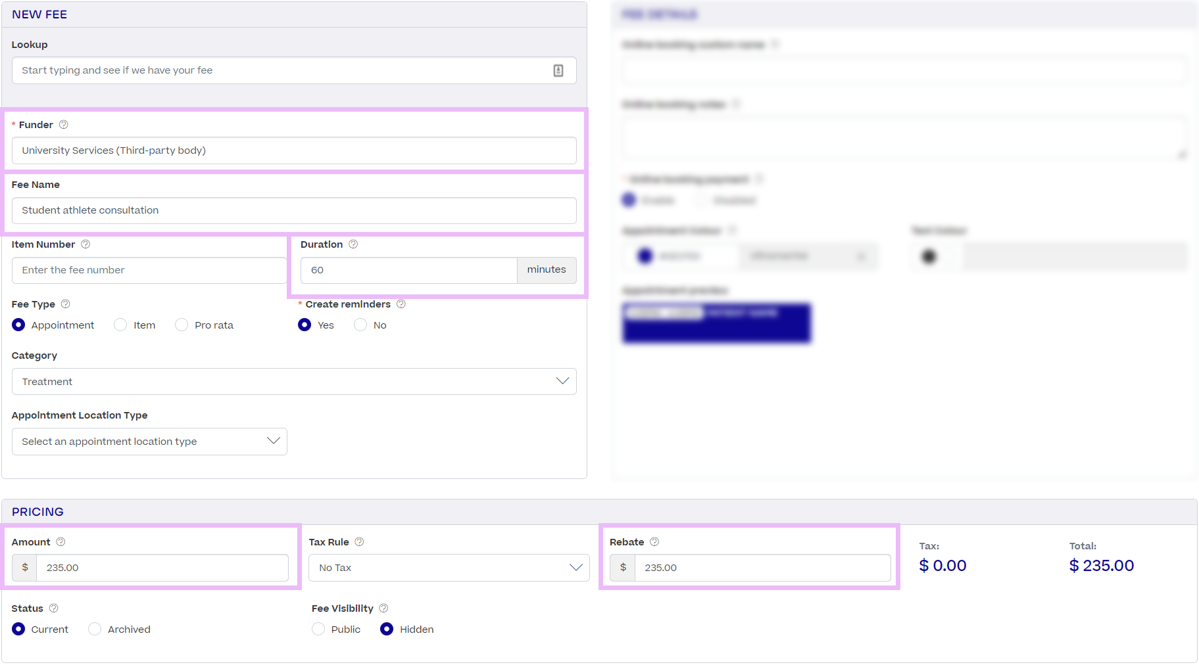Click the lookup icon in the fee search field
The width and height of the screenshot is (1199, 665).
(x=558, y=70)
